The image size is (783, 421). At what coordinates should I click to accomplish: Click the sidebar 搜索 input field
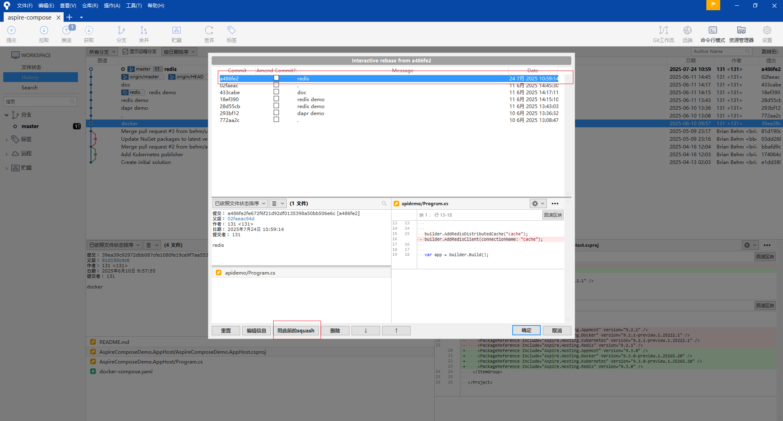click(40, 101)
